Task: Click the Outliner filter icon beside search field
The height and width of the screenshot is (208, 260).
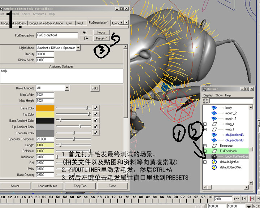Action: point(205,101)
